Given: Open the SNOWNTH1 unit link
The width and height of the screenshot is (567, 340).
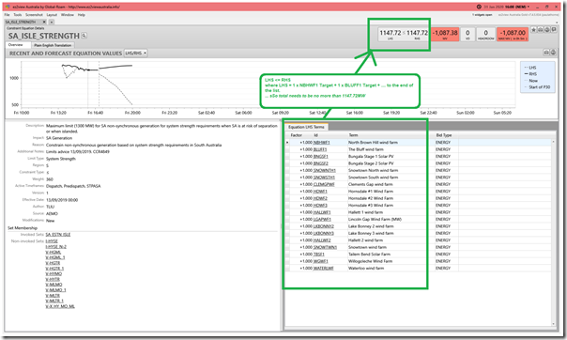Looking at the screenshot, I should [325, 170].
